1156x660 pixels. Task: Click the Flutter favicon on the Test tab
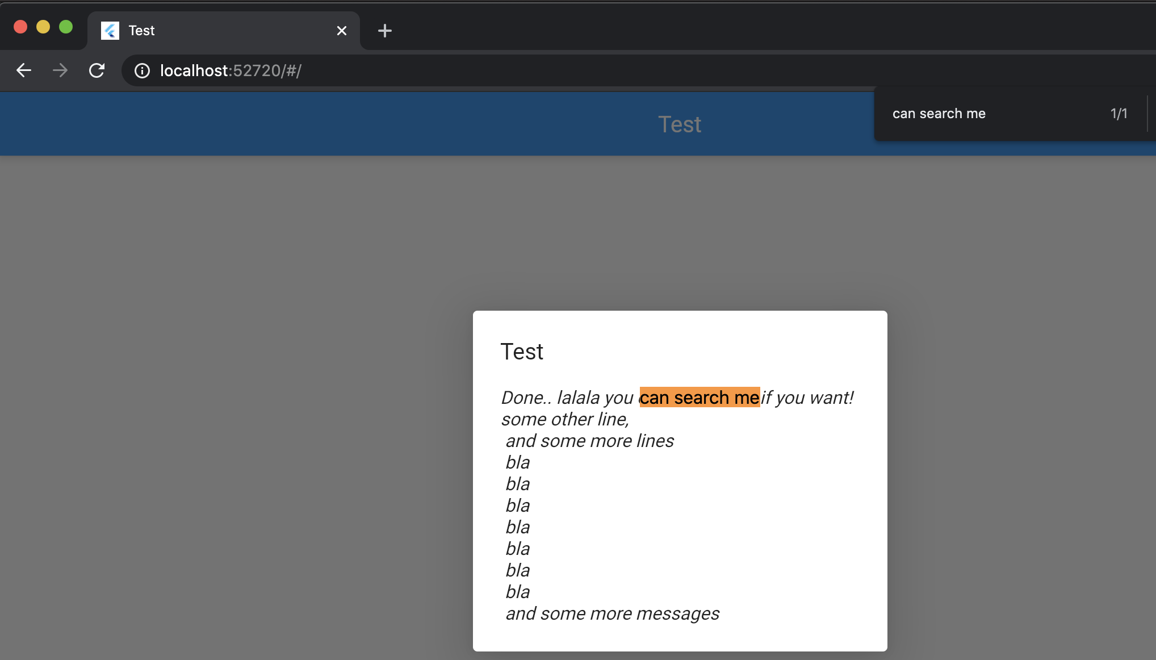110,31
